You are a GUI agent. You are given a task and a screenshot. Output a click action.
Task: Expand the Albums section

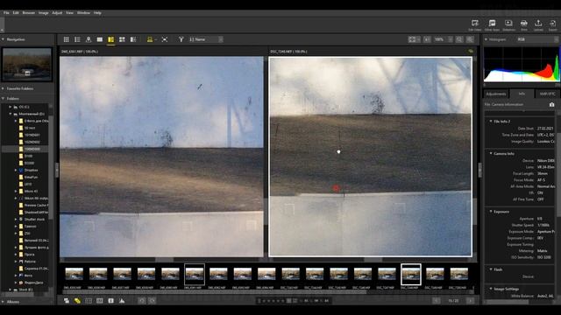click(x=4, y=302)
